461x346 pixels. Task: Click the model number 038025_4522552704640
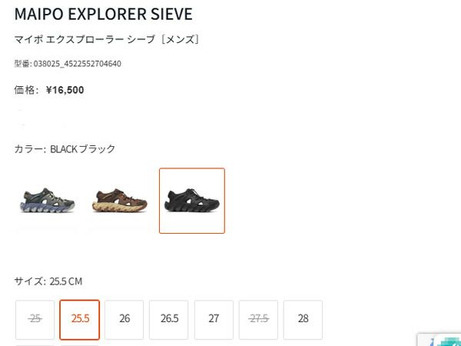pyautogui.click(x=77, y=64)
